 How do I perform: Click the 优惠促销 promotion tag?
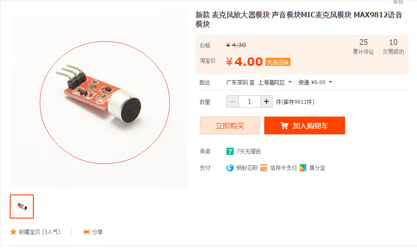click(278, 62)
